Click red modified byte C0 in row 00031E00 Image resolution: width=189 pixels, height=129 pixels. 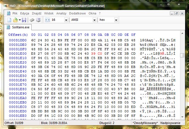[100, 54]
